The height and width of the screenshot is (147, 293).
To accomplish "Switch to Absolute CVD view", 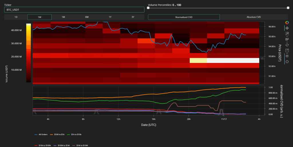I will click(x=254, y=17).
